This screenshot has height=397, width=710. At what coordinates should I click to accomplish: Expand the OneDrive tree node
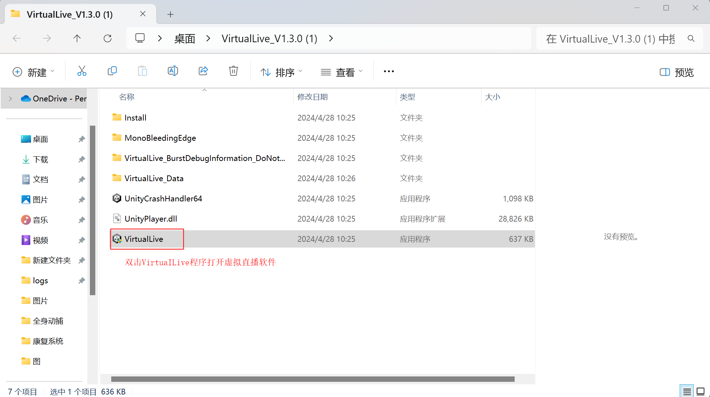[x=10, y=99]
